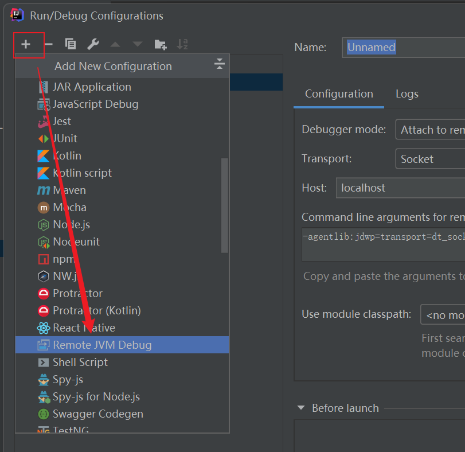Click the plus Add New Configuration button
Image resolution: width=465 pixels, height=452 pixels.
pos(26,45)
